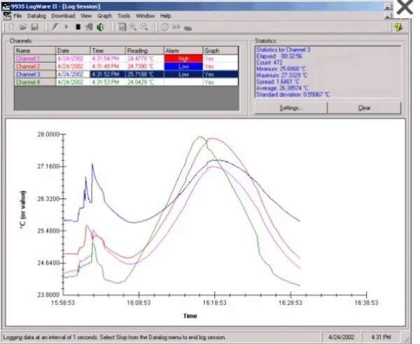This screenshot has width=420, height=344.
Task: Minimize the LogWare II main window
Action: click(x=388, y=7)
